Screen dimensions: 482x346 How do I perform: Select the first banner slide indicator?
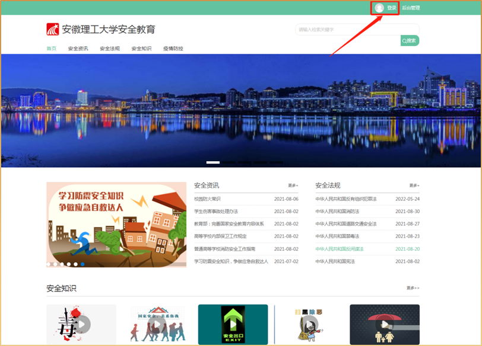point(213,162)
